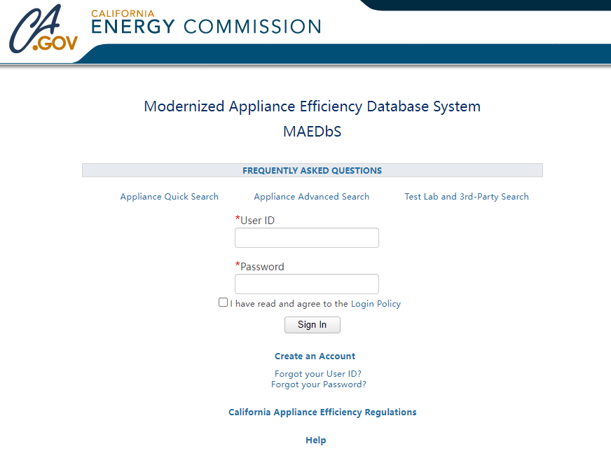Open the Frequently Asked Questions bar
Screen dimensions: 611x472
[x=312, y=170]
